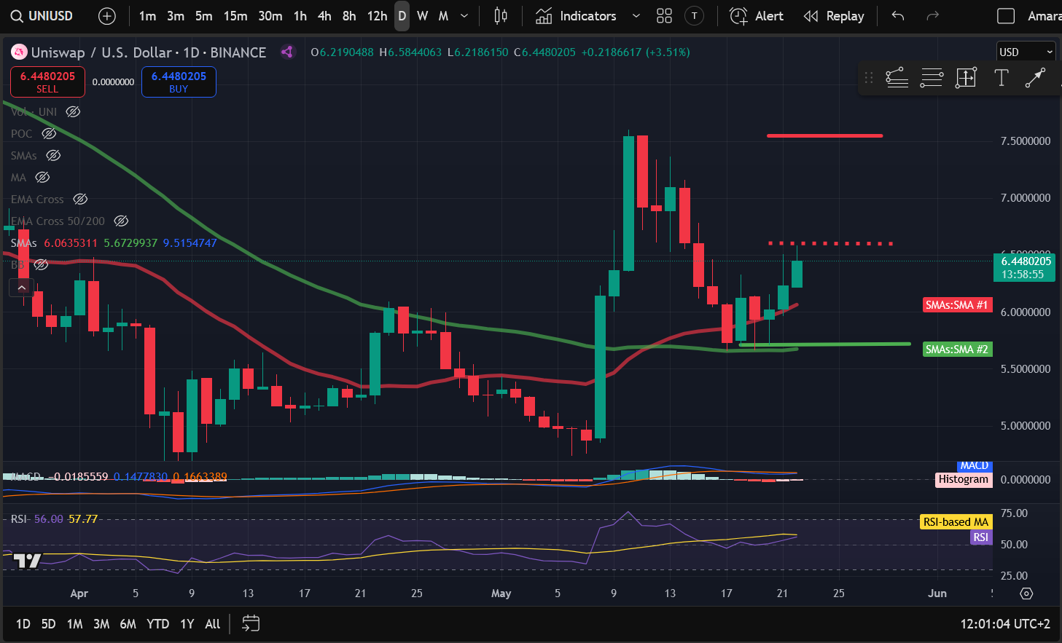Click the RSI-based MA yellow label

pos(956,522)
